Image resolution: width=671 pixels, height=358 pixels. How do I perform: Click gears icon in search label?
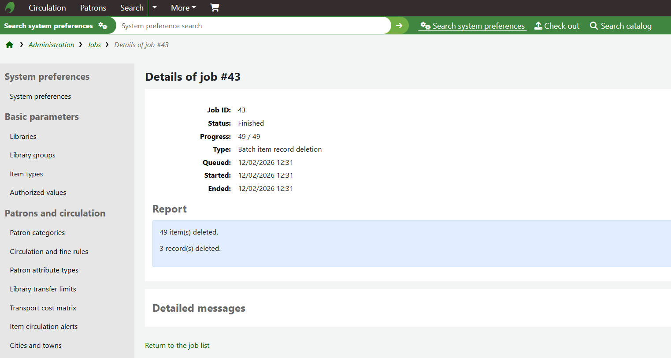point(103,26)
